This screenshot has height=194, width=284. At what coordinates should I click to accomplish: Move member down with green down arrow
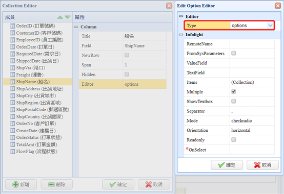(68, 17)
